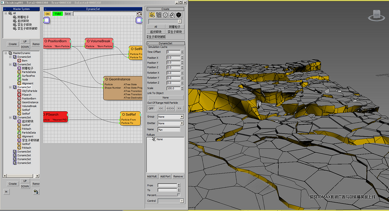This screenshot has height=211, width=389.
Task: Open the Group dropdown
Action: pos(182,116)
